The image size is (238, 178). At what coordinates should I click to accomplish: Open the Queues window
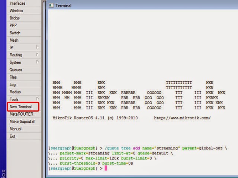coord(24,70)
